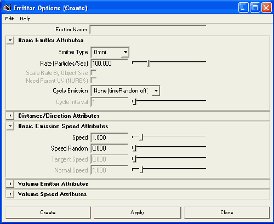Expand the Distance/Direction Attributes section
The image size is (274, 224).
(10, 116)
